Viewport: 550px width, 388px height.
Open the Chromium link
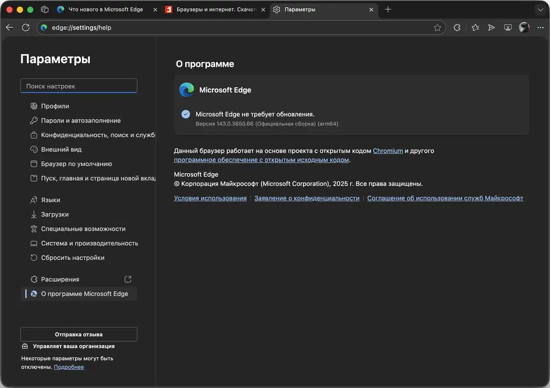[388, 151]
